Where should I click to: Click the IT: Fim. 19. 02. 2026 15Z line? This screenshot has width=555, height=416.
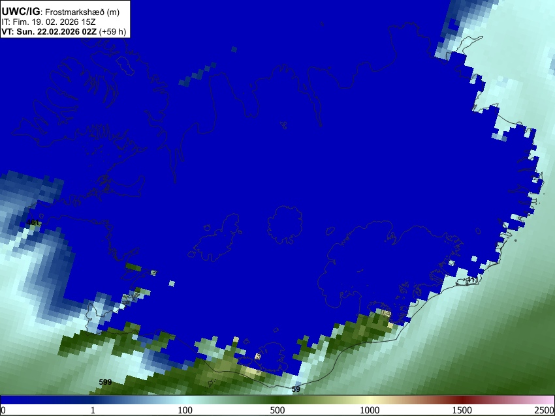coord(48,22)
